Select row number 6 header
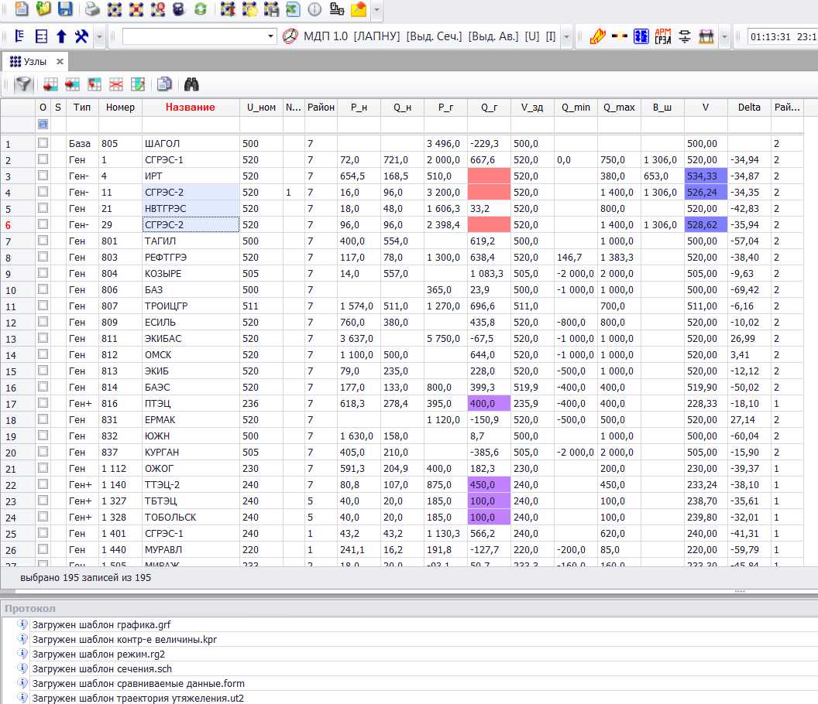Screen dimensions: 818x704 pyautogui.click(x=17, y=225)
